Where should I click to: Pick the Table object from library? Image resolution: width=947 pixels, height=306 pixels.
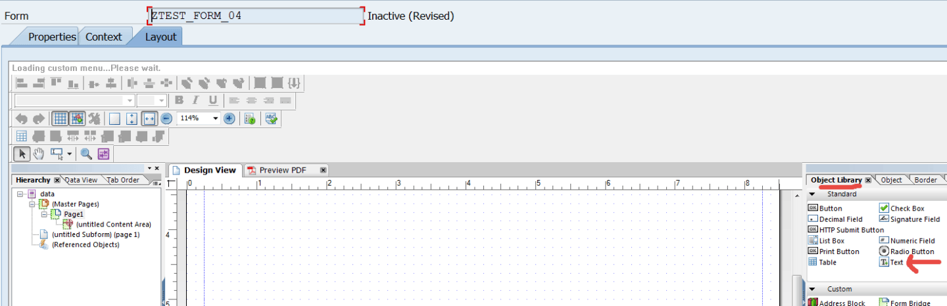tap(822, 263)
